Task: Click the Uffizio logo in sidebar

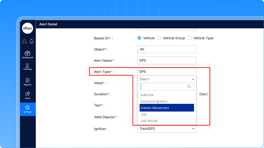Action: (x=28, y=29)
